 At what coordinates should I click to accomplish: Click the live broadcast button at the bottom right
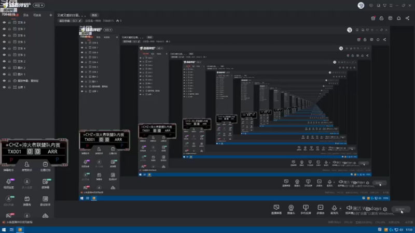[x=400, y=209]
